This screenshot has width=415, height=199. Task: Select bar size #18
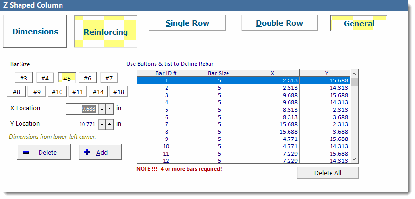119,91
